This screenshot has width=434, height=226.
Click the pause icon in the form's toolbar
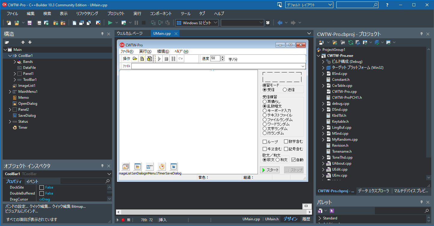coord(173,59)
